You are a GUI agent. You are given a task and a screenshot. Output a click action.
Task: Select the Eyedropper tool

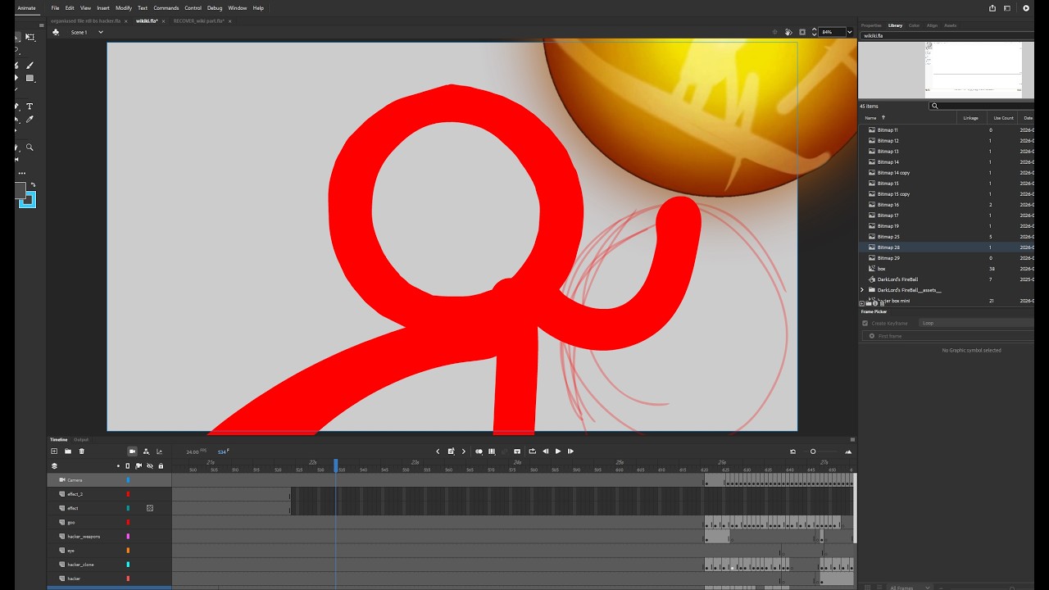tap(30, 120)
